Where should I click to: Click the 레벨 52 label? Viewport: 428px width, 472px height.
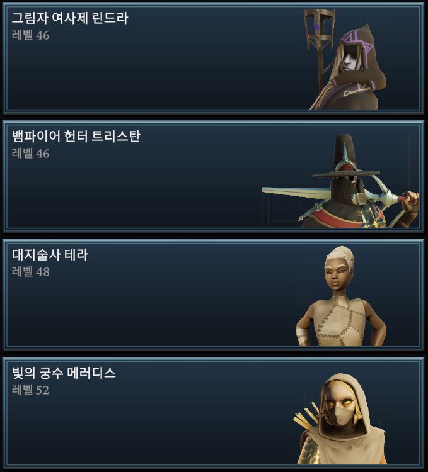point(30,390)
